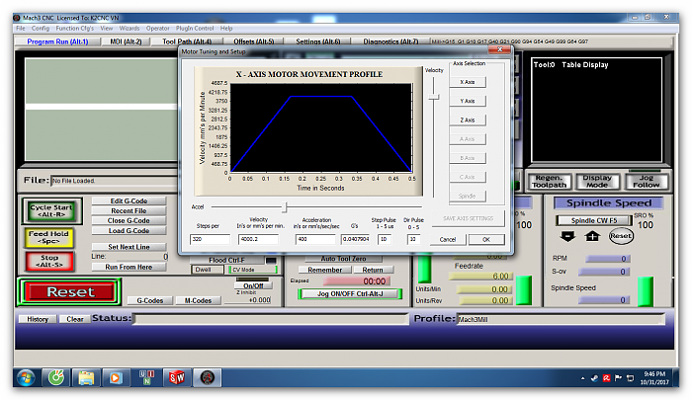Select Z Axis in Axis Selection
Viewport: 692px width, 400px height.
point(468,120)
